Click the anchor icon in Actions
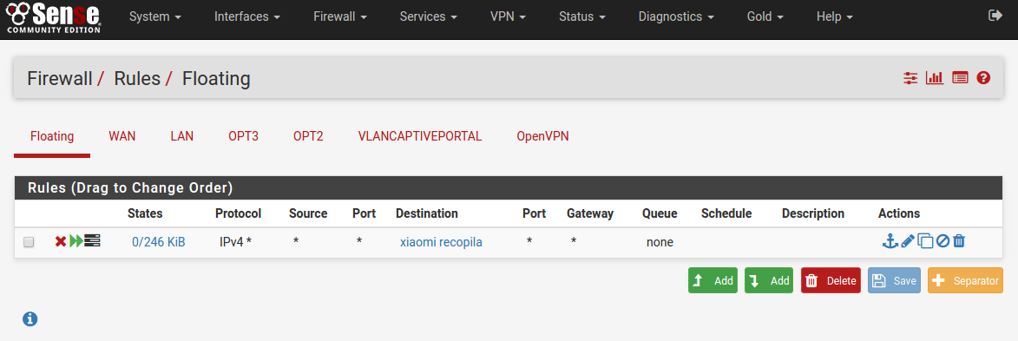The image size is (1018, 341). tap(890, 241)
